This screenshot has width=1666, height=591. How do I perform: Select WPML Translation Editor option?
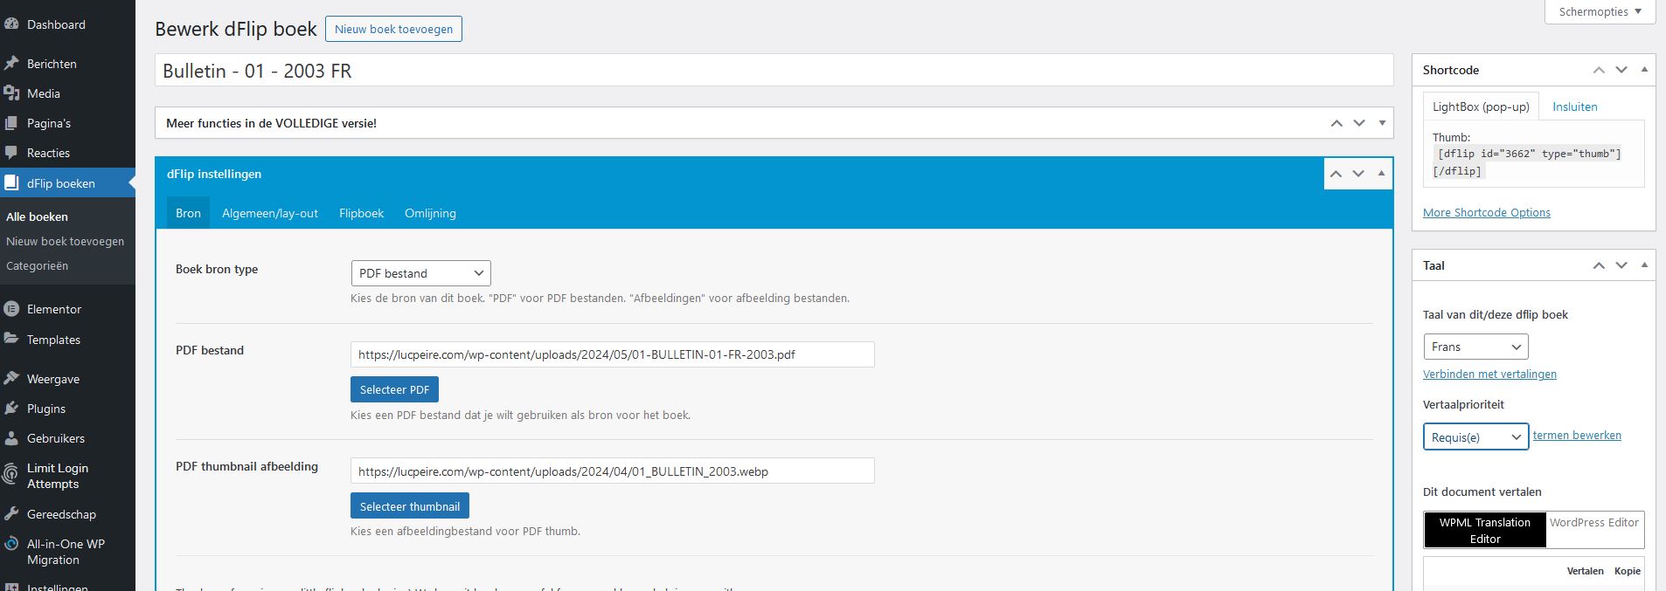pyautogui.click(x=1485, y=531)
